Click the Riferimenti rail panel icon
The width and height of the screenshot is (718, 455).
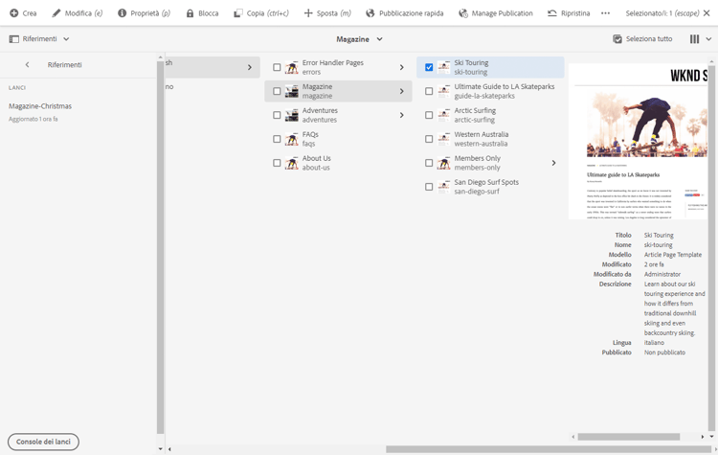(x=13, y=39)
